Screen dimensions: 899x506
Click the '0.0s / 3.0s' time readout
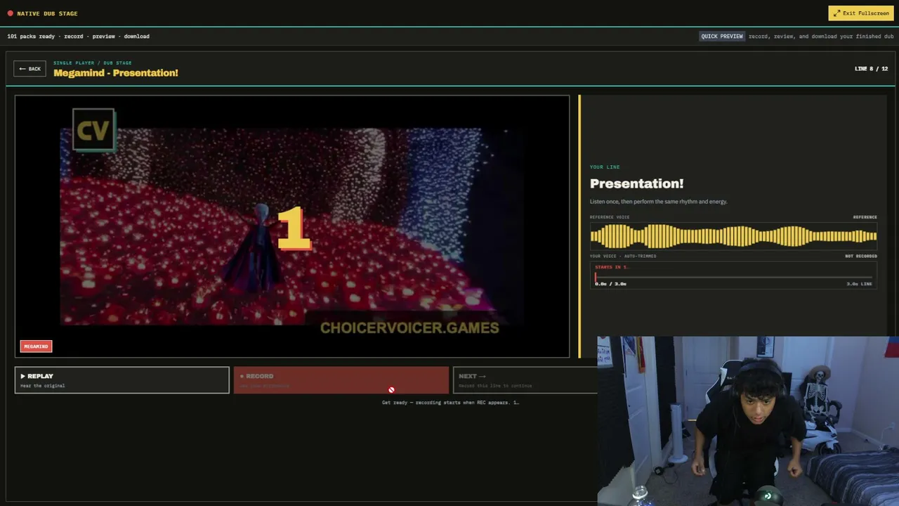tap(610, 284)
